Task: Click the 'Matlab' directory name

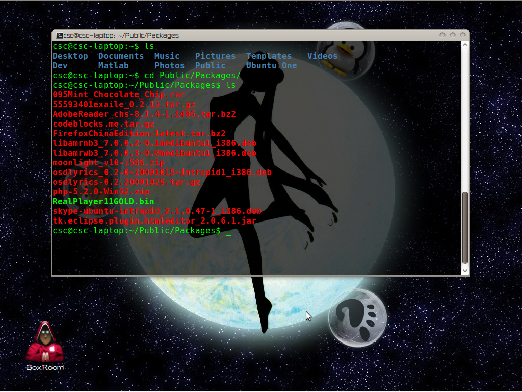Action: click(x=114, y=66)
